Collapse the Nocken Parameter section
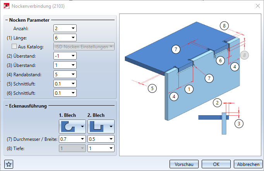 pos(7,20)
